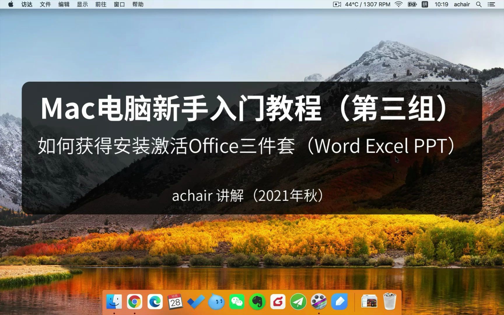
Task: Click the 10:19 clock
Action: tap(441, 4)
